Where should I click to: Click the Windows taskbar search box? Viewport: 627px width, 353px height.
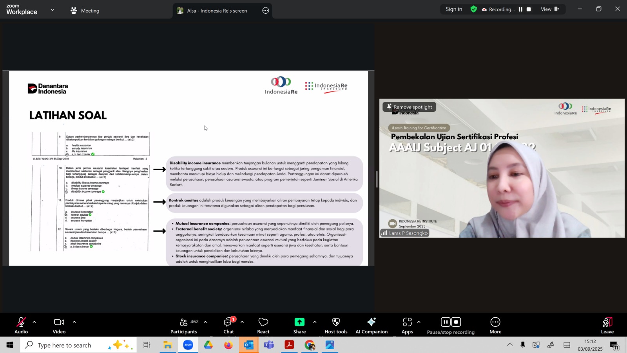(78, 345)
